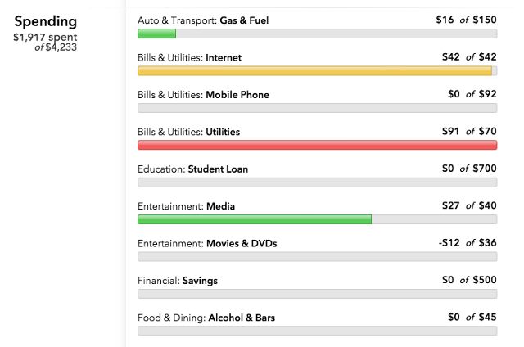The width and height of the screenshot is (524, 347).
Task: Click the Gas & Fuel budget label
Action: click(203, 20)
